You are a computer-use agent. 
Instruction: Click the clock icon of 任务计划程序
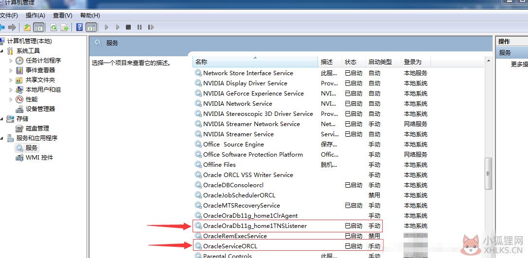pyautogui.click(x=19, y=61)
